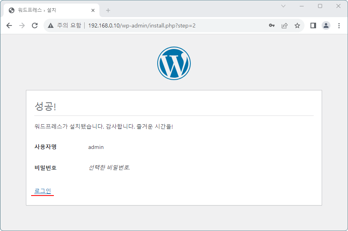Minimize the browser window
The image size is (348, 231).
(302, 6)
